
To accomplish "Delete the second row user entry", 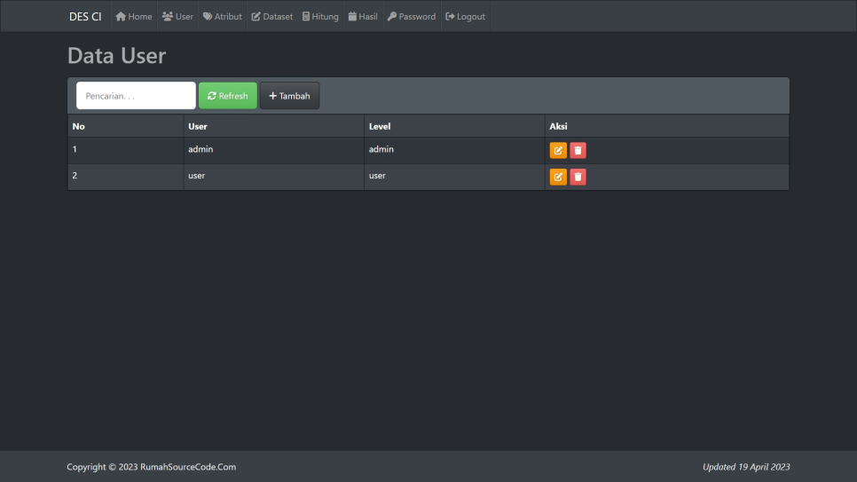I will 578,177.
